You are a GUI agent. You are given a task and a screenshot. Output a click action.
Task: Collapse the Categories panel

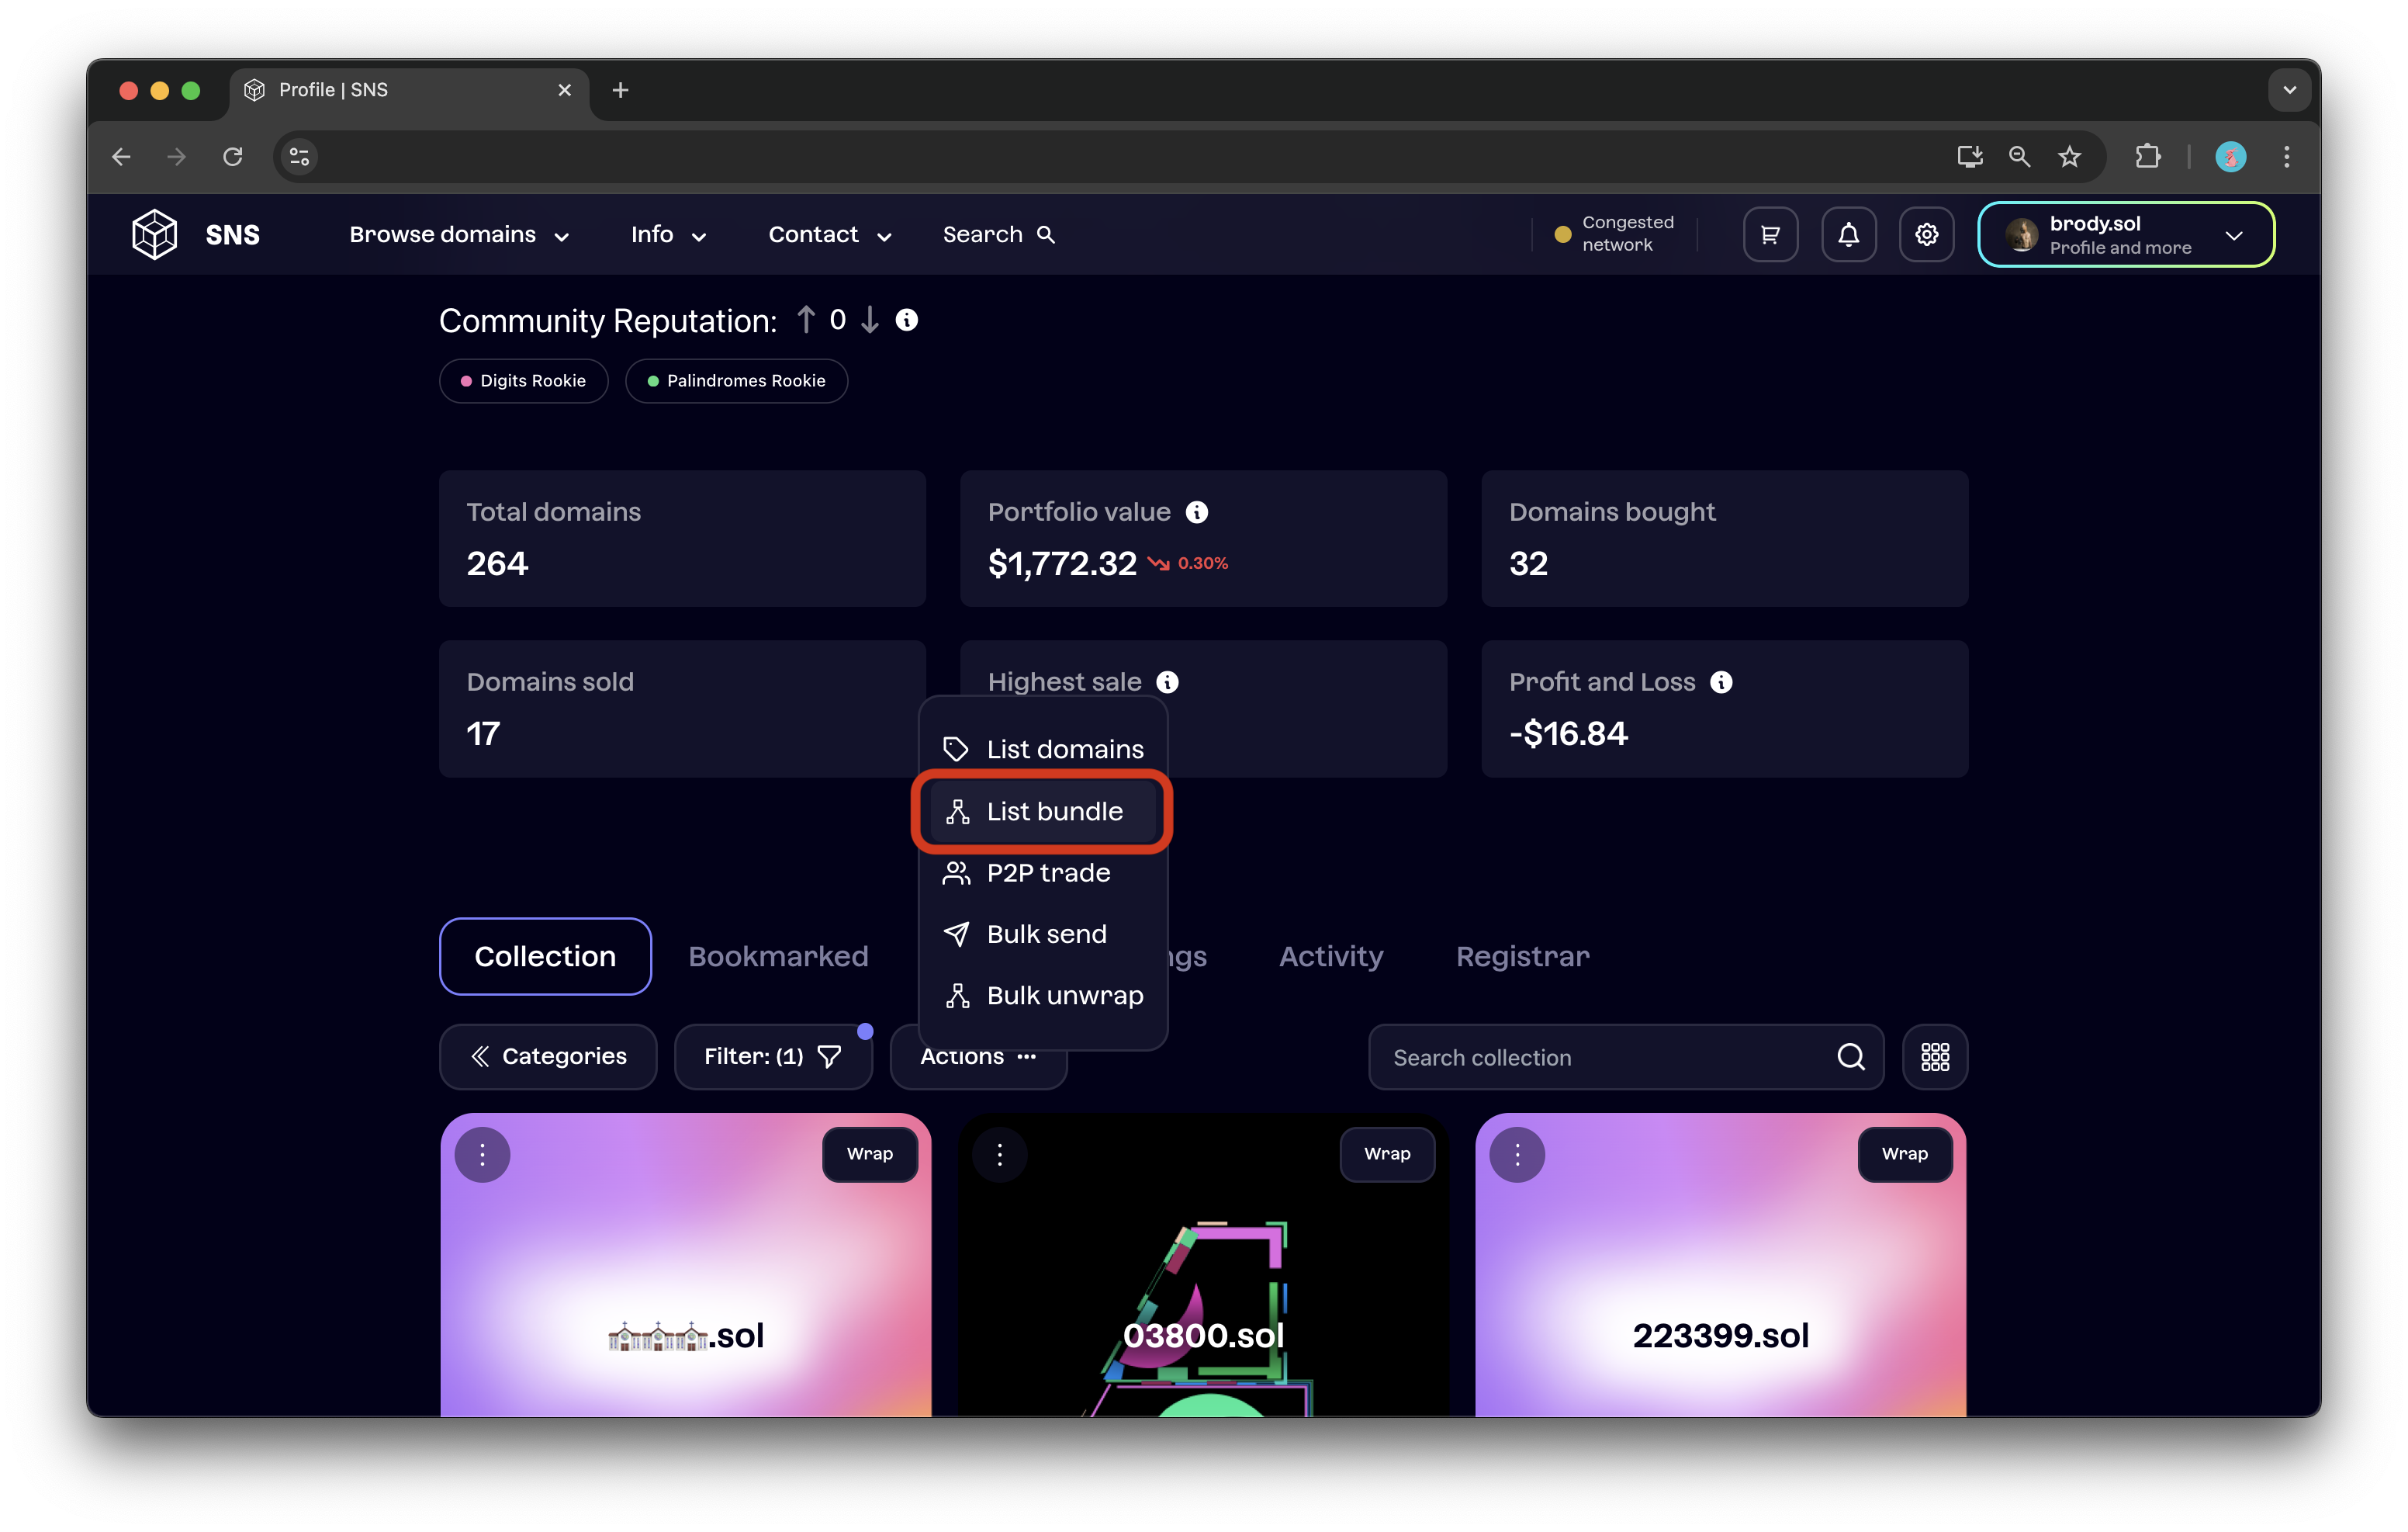click(x=548, y=1057)
